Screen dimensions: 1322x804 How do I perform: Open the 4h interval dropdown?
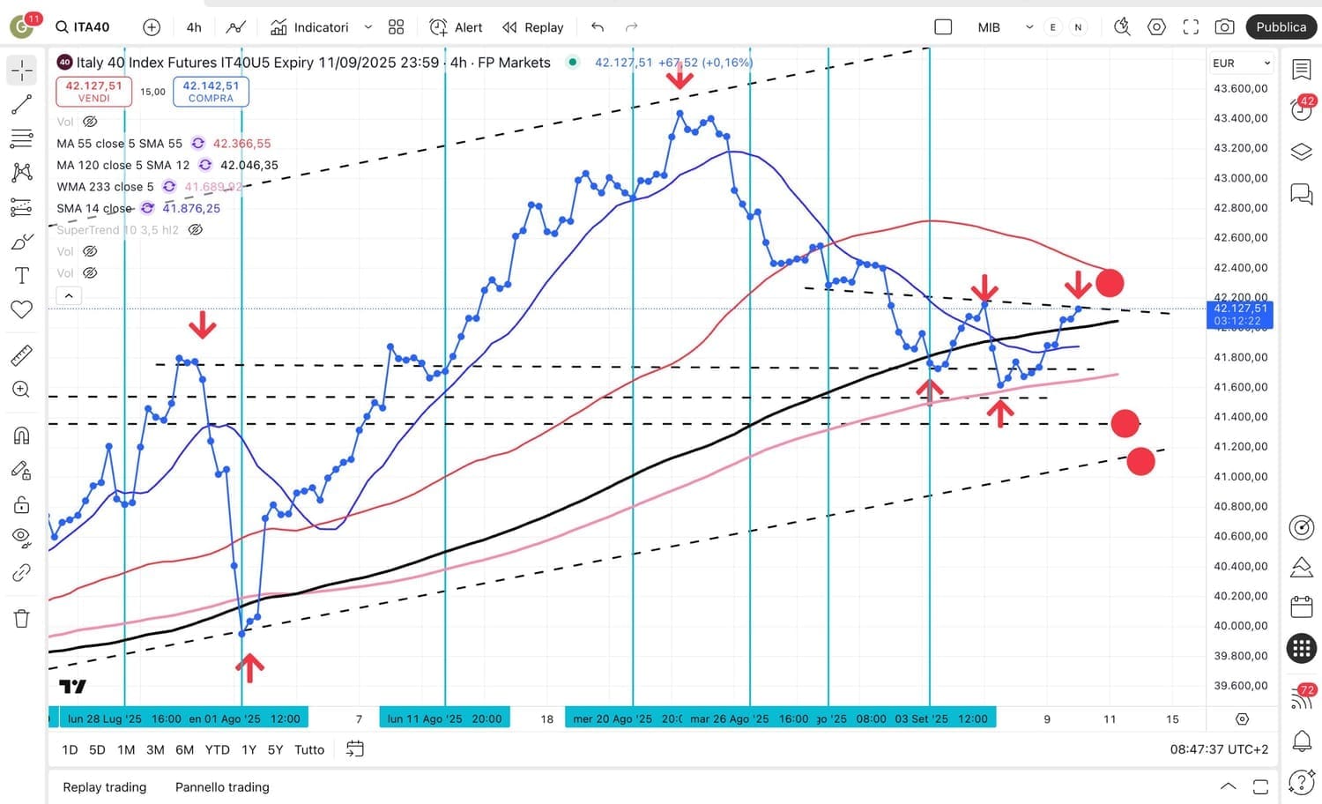(x=194, y=27)
